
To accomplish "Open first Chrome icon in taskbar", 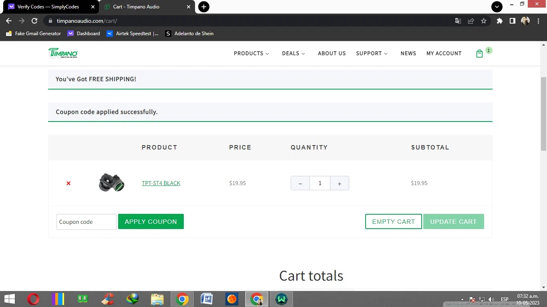I will click(x=182, y=299).
